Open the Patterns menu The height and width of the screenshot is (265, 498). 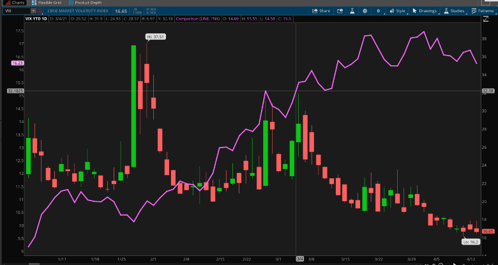(483, 11)
